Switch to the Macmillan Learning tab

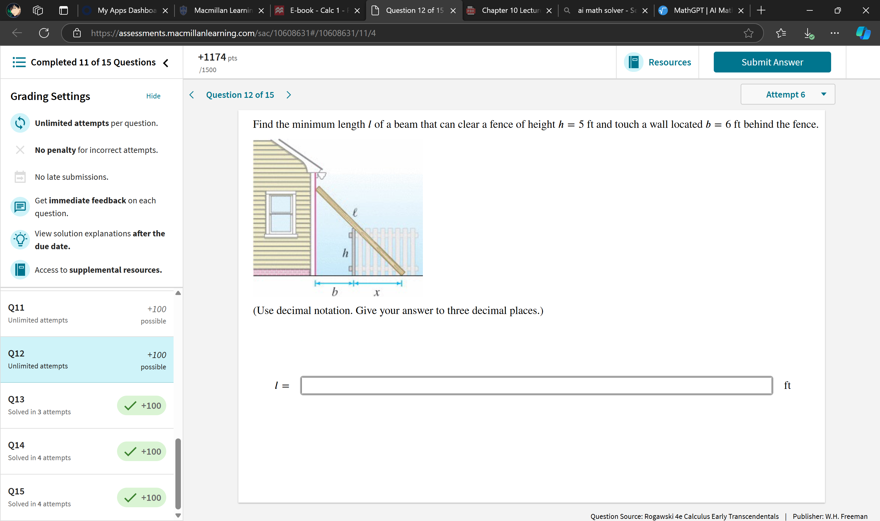223,10
